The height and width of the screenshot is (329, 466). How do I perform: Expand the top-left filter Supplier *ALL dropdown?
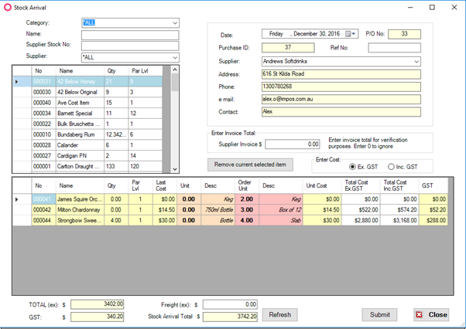[175, 57]
